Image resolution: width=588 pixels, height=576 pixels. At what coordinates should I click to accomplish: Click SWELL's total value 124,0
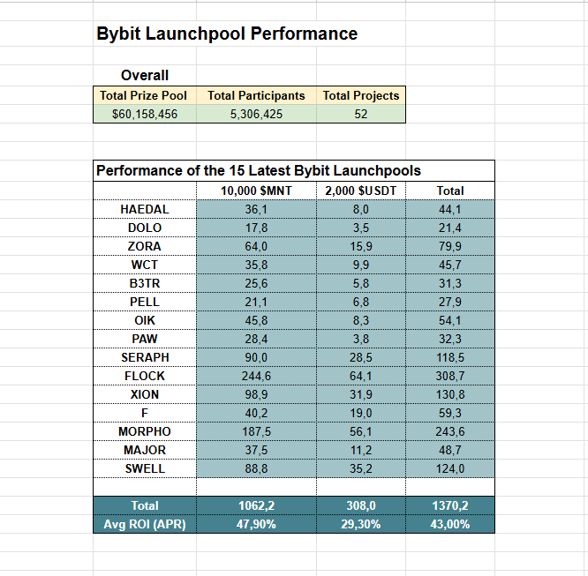tap(450, 468)
